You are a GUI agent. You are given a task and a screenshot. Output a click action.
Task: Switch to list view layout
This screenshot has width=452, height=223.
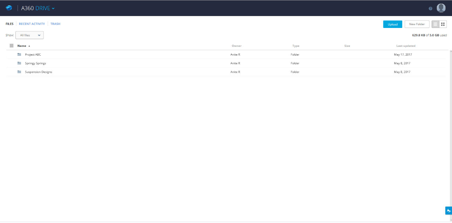[x=436, y=24]
